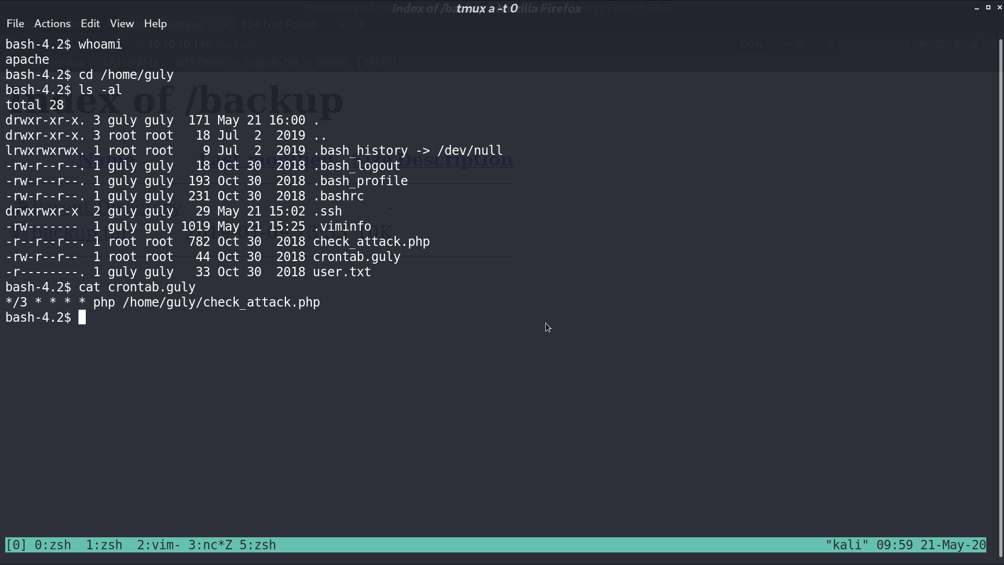Maximize the terminal window
The image size is (1004, 565).
(x=988, y=8)
